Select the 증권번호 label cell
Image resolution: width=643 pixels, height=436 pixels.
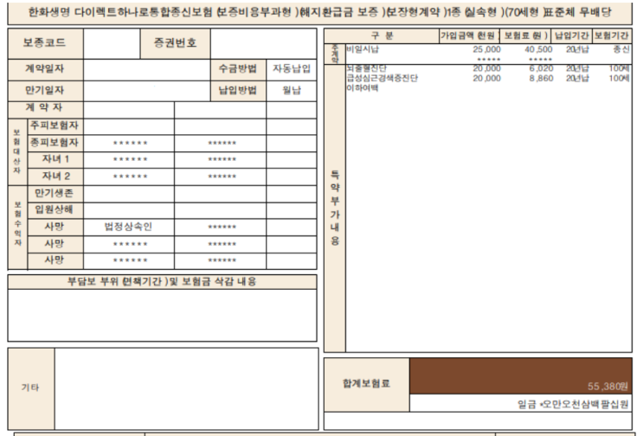[x=175, y=43]
